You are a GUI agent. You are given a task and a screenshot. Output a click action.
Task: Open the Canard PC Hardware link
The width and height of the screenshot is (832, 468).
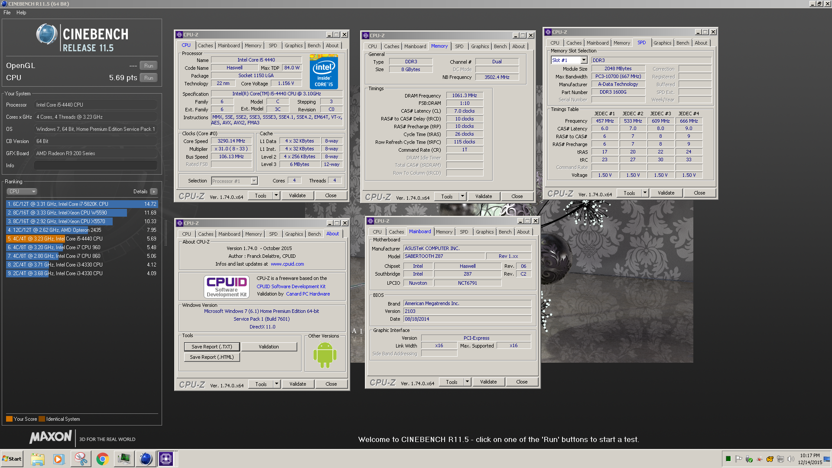(308, 294)
